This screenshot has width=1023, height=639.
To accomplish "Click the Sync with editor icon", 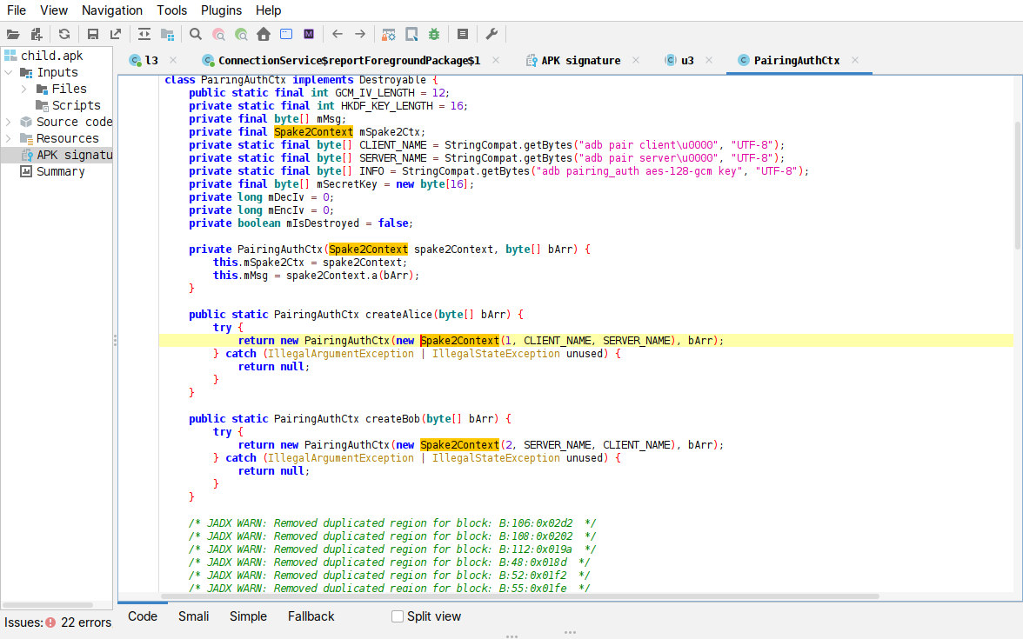I will tap(144, 35).
